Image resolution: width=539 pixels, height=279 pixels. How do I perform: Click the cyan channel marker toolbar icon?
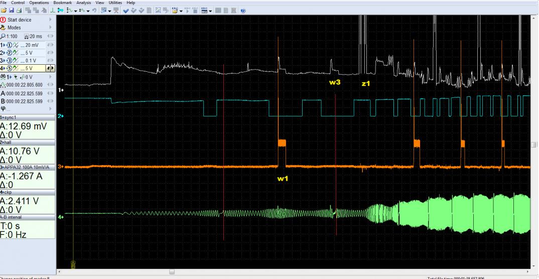(x=60, y=11)
